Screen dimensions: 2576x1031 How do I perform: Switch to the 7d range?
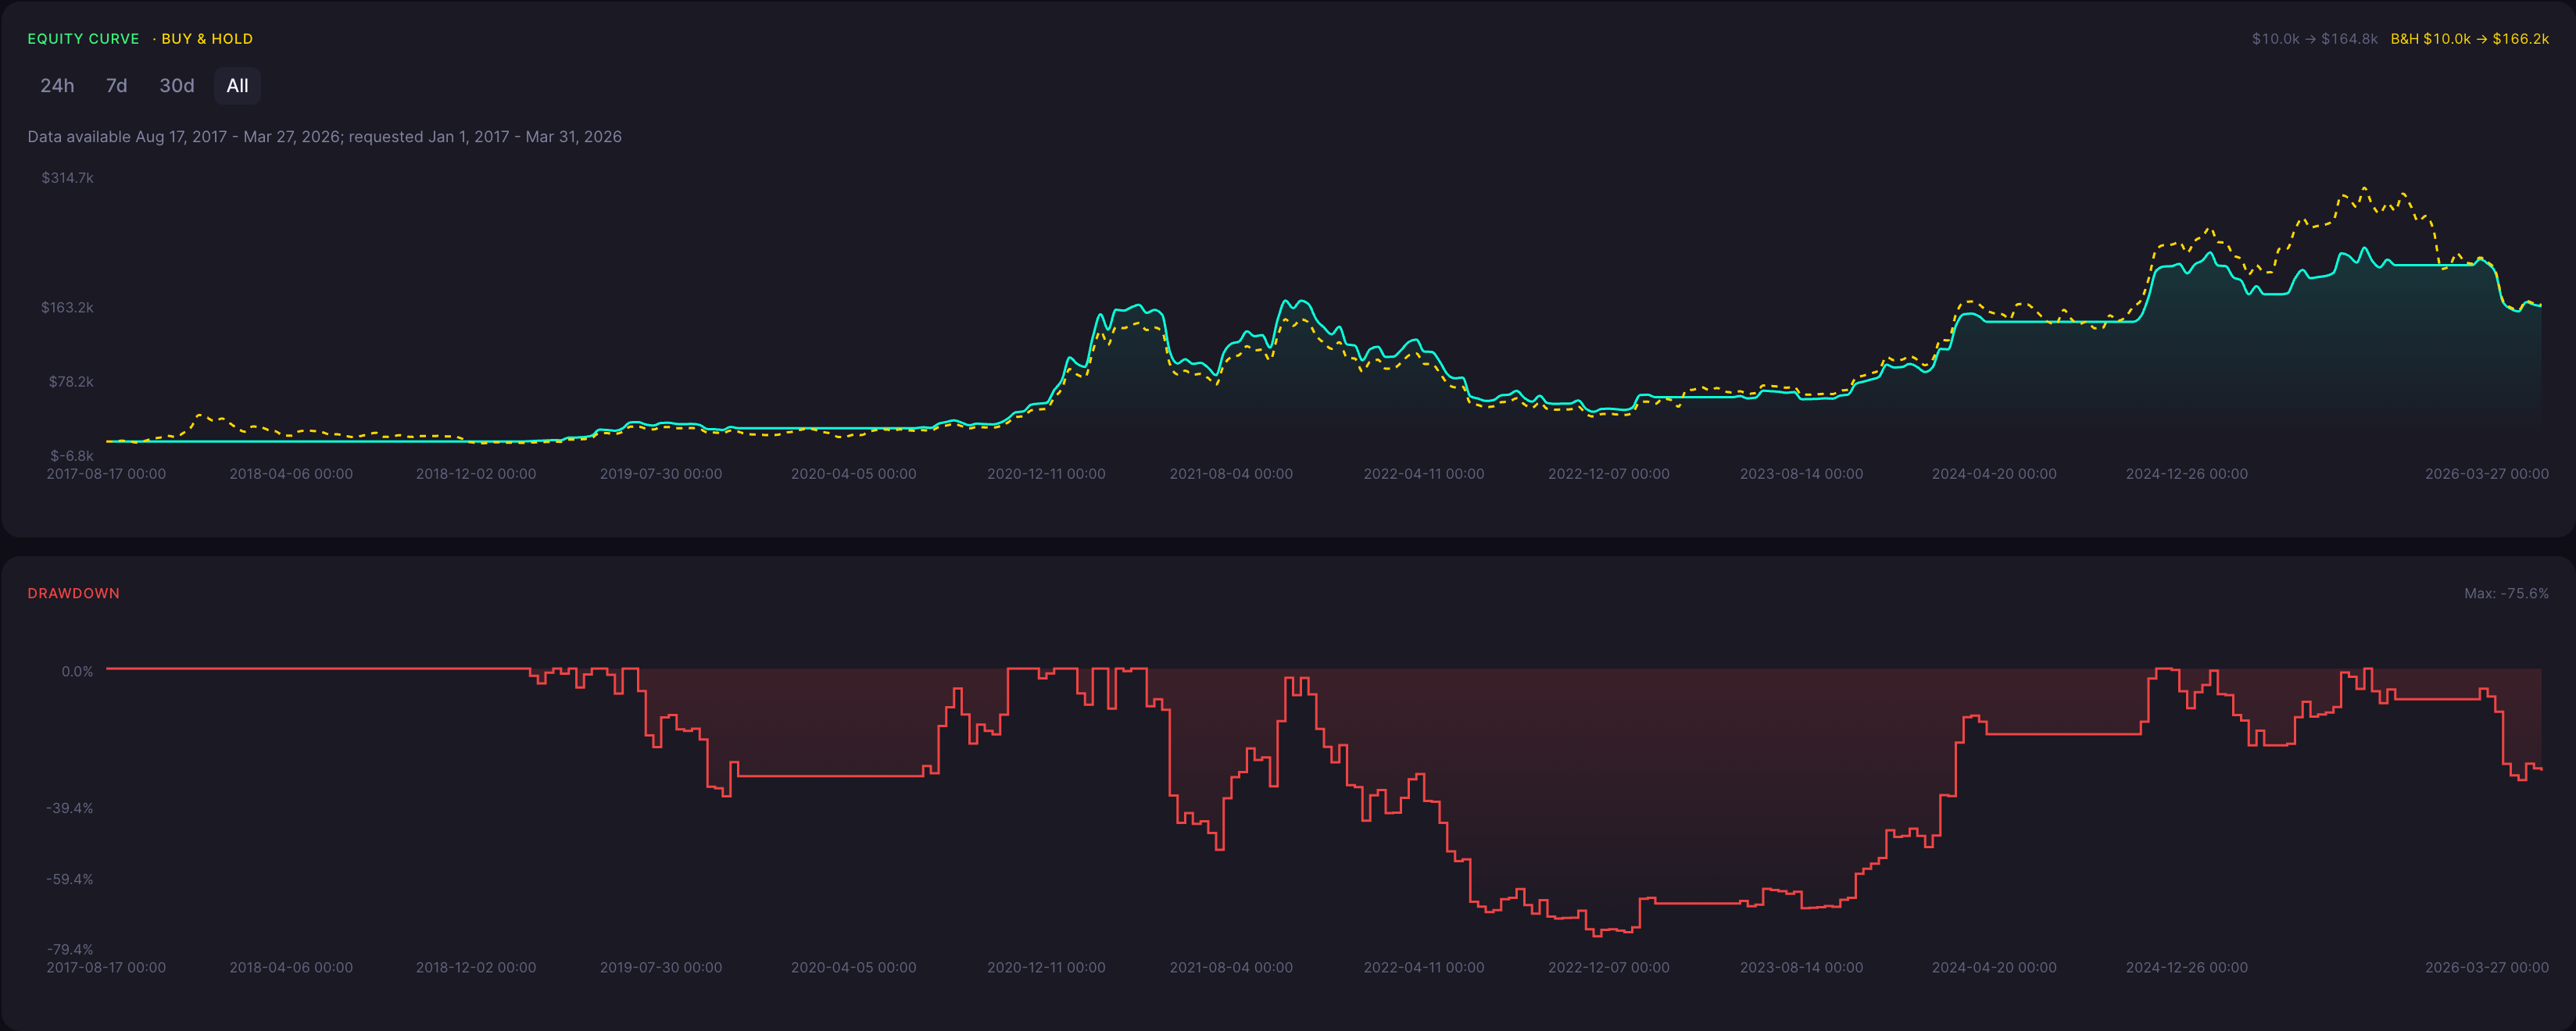pos(116,86)
